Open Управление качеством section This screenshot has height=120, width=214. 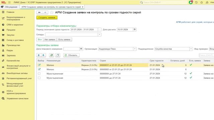[x=17, y=98]
